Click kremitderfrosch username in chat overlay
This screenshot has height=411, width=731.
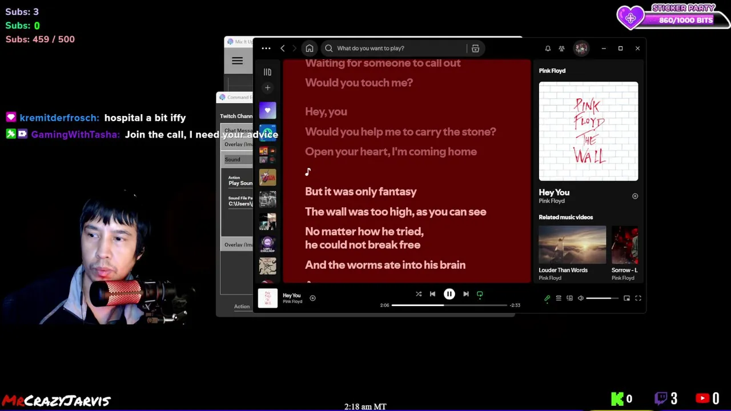[59, 118]
